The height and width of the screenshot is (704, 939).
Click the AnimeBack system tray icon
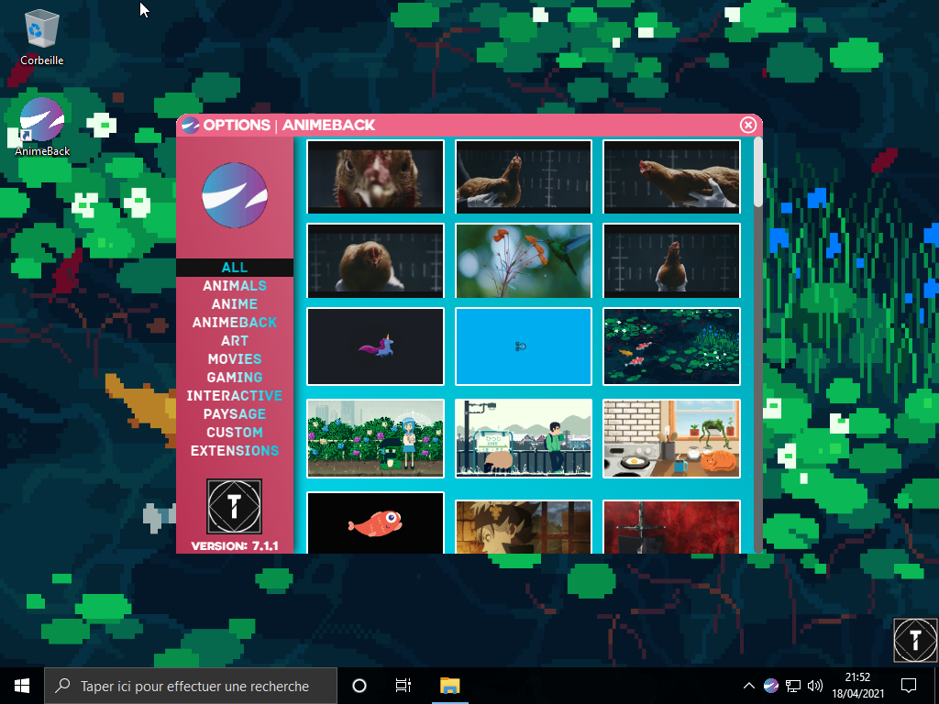(770, 686)
